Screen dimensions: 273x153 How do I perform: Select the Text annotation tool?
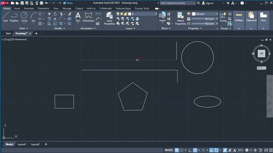78,17
